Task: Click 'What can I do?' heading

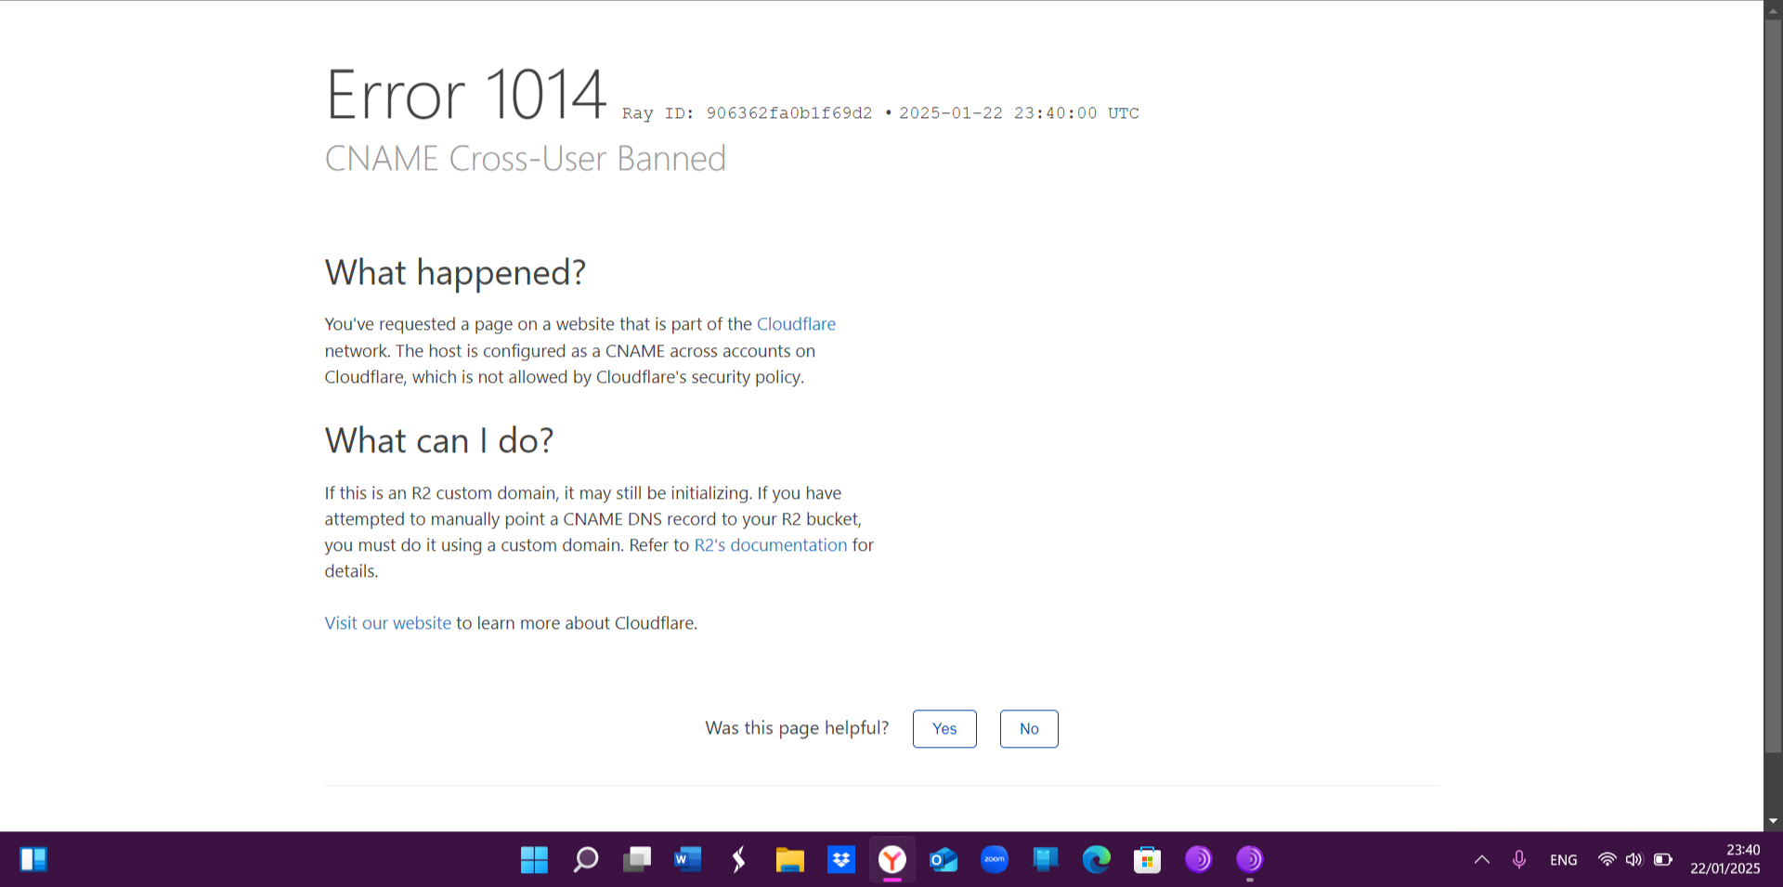Action: click(x=439, y=440)
